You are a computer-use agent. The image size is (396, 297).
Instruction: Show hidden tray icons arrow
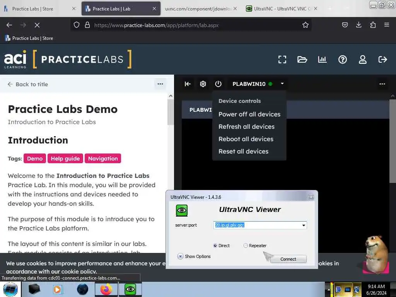coord(329,289)
